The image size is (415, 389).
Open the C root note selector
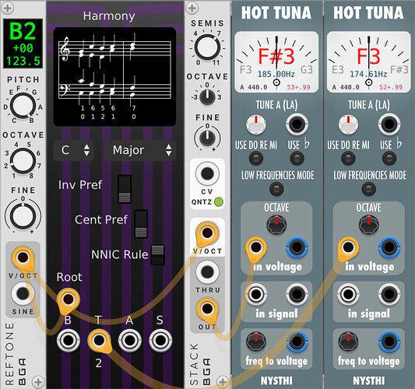coord(74,150)
